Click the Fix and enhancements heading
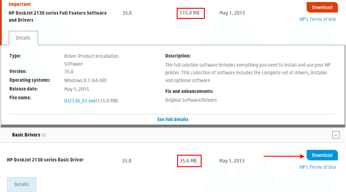The width and height of the screenshot is (346, 192). coord(189,91)
